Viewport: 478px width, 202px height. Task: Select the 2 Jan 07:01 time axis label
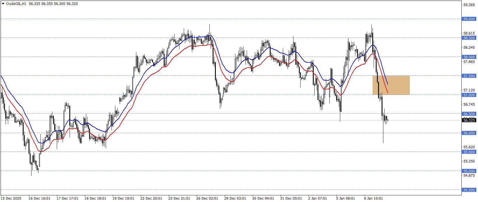point(318,199)
